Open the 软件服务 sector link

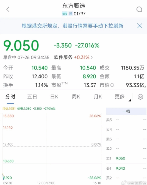[x=63, y=57]
